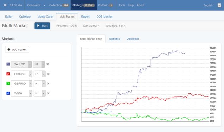Viewport: 224px width, 132px height.
Task: Click the Markets heading
Action: coord(8,39)
